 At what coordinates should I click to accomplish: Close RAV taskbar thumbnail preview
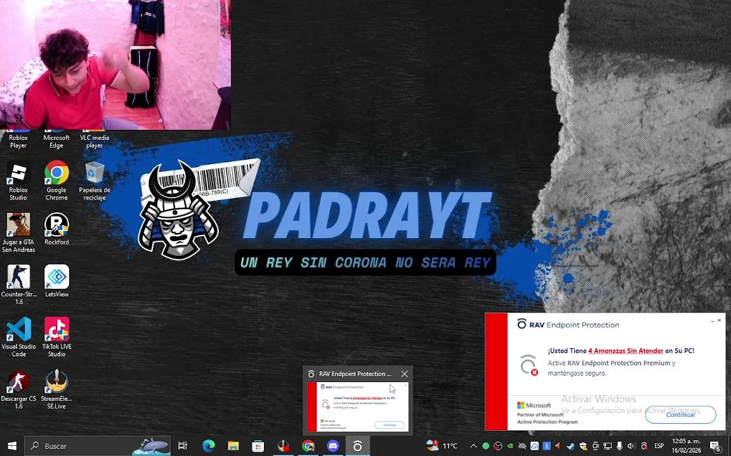point(404,374)
